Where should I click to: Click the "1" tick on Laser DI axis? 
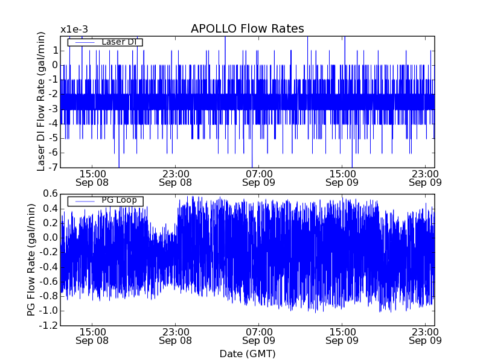pos(55,51)
